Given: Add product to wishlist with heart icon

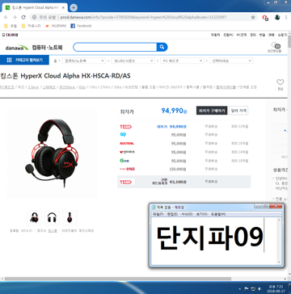Looking at the screenshot, I should [x=280, y=82].
